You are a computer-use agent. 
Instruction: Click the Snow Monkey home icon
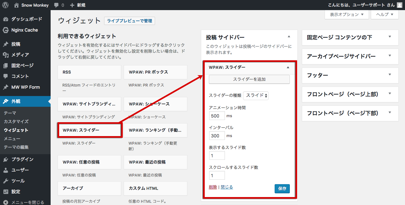click(x=16, y=5)
